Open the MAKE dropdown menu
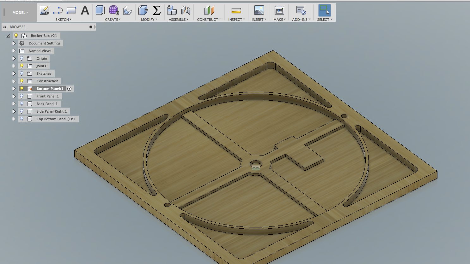Screen dimensions: 470x264 point(279,20)
